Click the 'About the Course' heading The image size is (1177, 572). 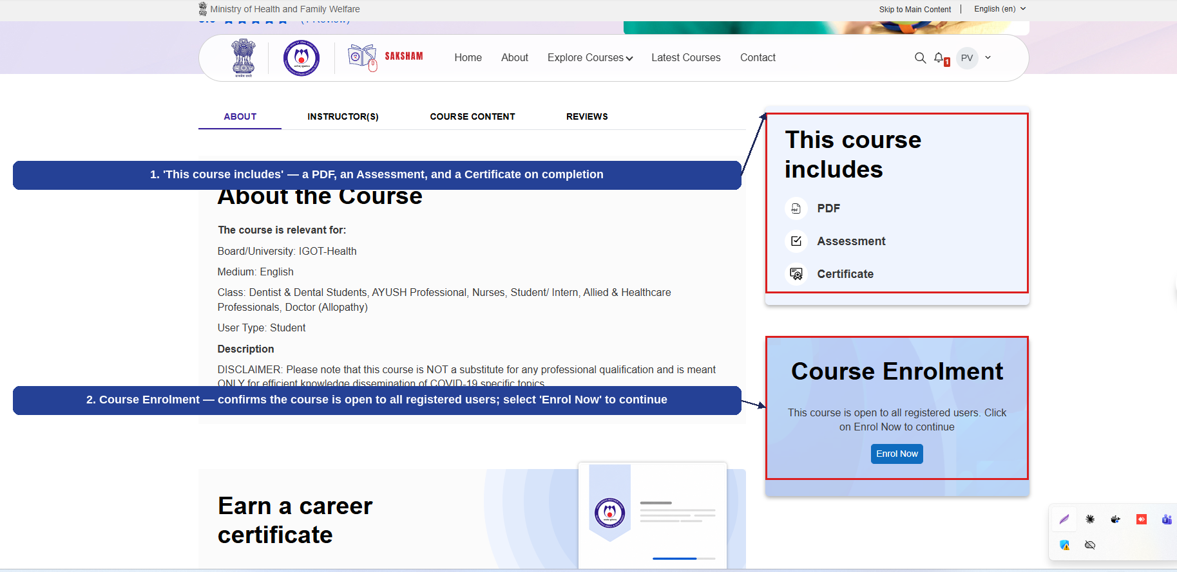pos(320,198)
